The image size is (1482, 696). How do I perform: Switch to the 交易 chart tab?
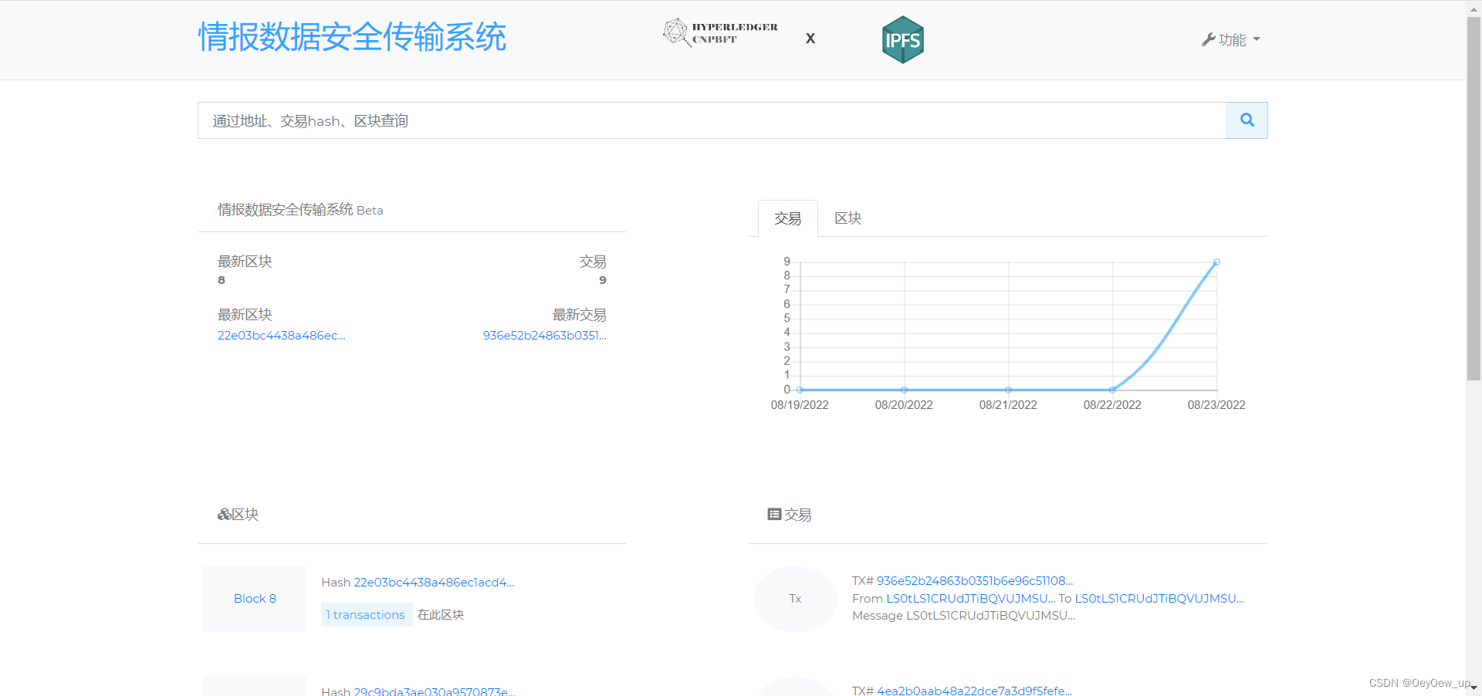(x=787, y=218)
